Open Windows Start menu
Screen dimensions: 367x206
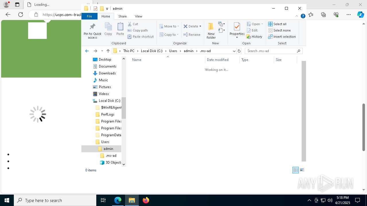(7, 200)
